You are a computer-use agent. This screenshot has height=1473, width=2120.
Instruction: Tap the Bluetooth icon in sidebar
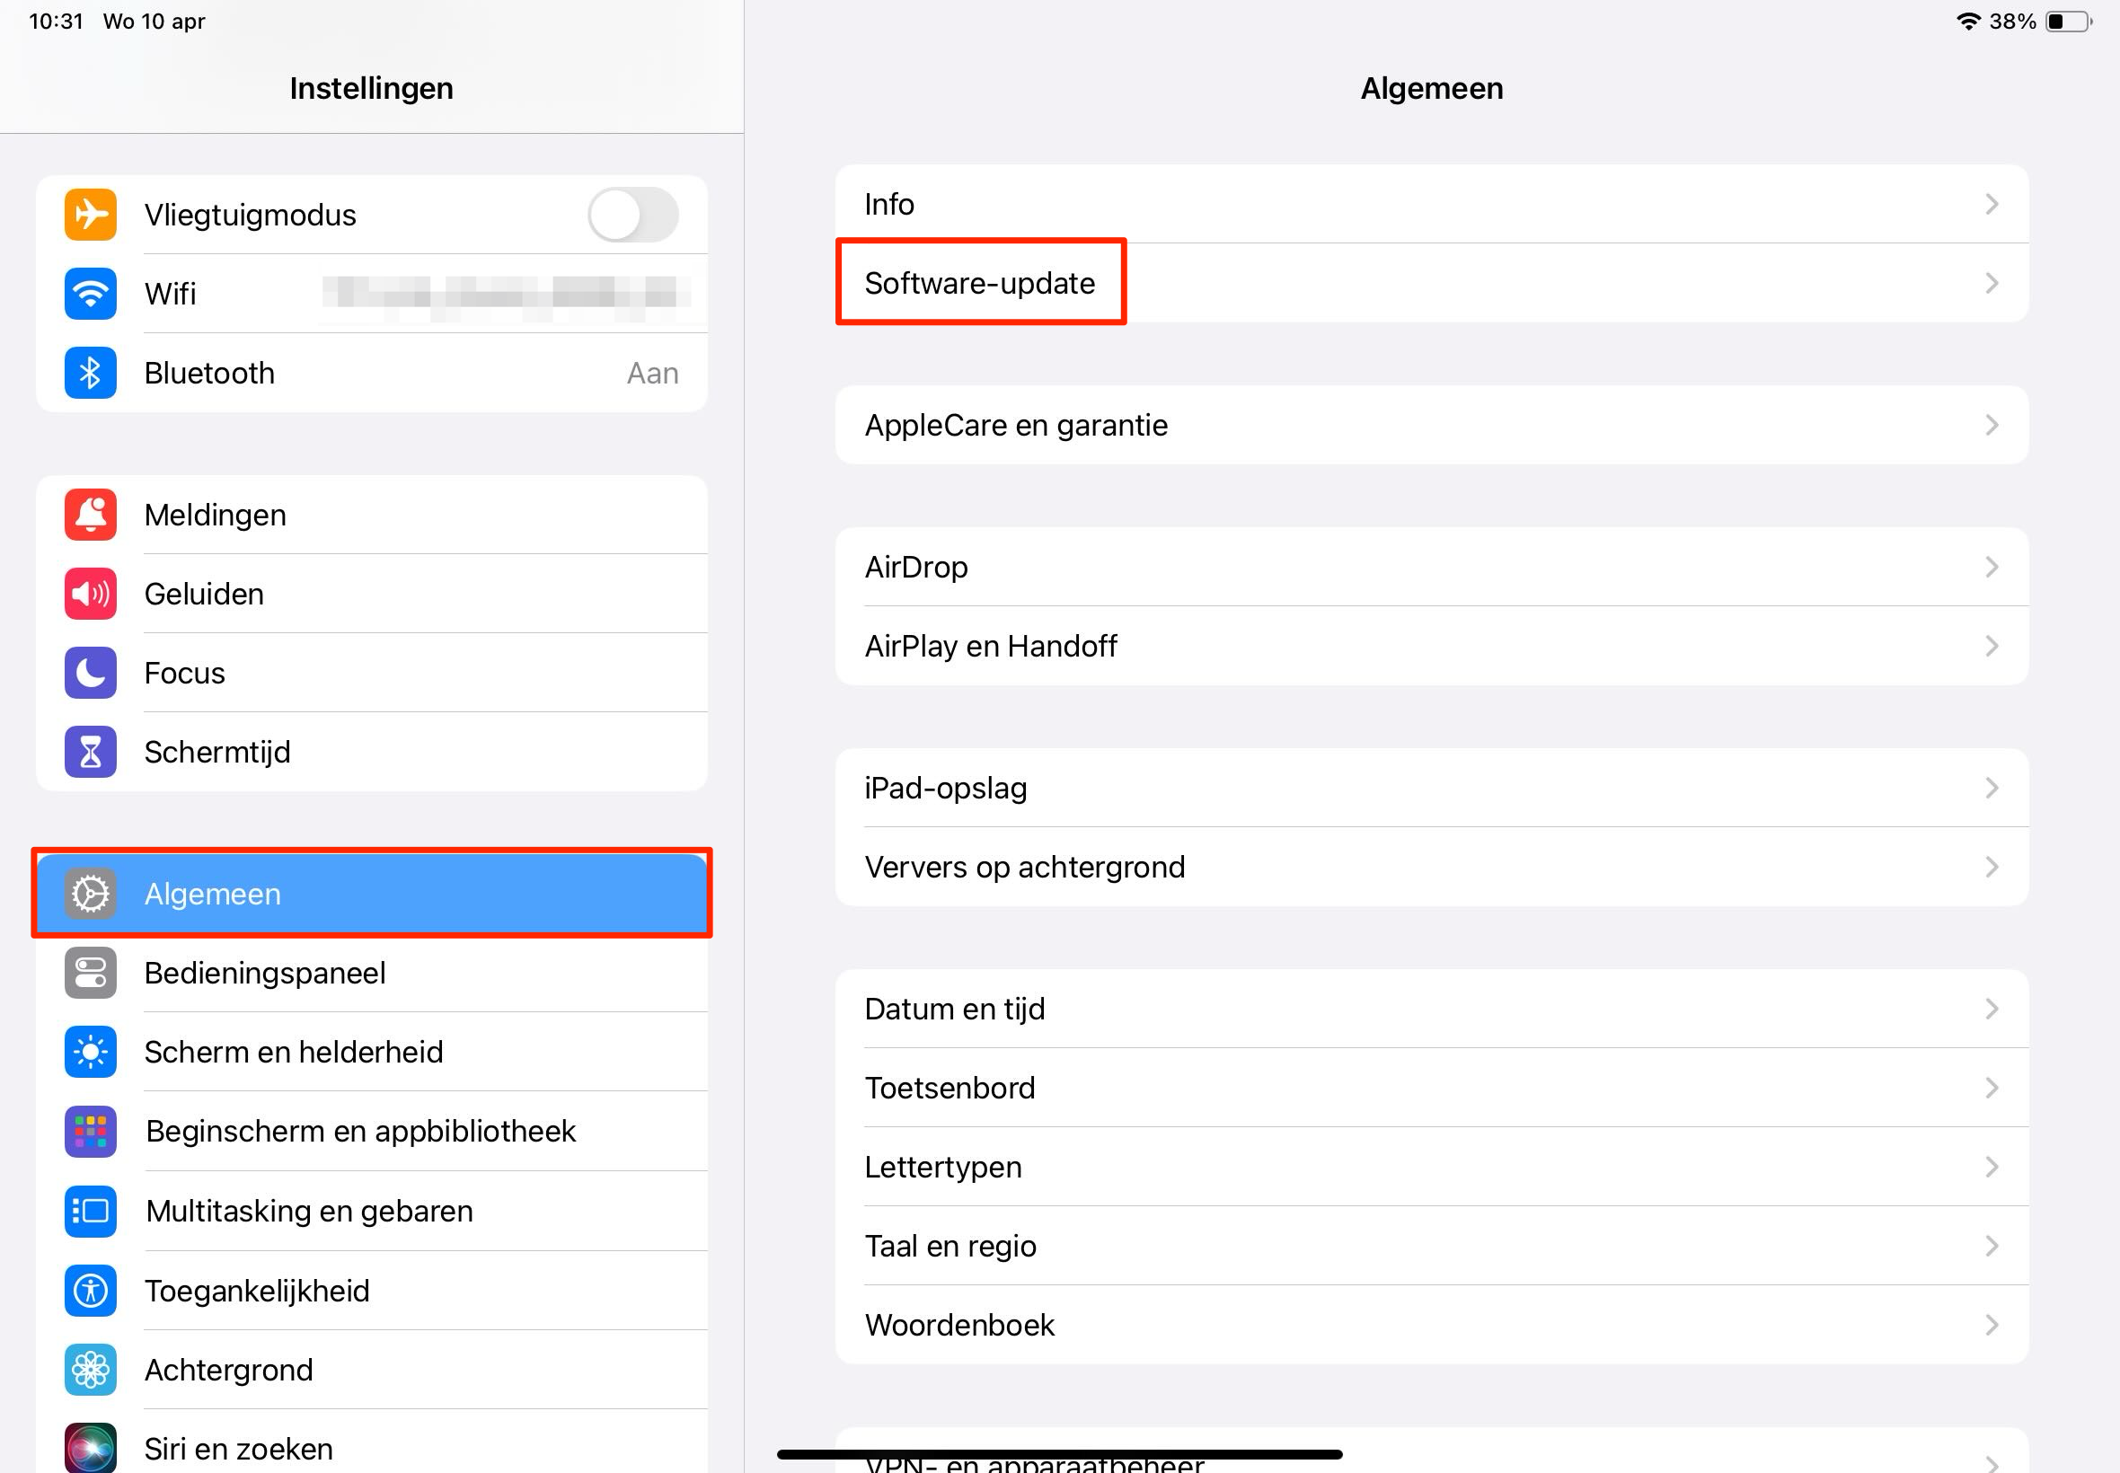(91, 373)
